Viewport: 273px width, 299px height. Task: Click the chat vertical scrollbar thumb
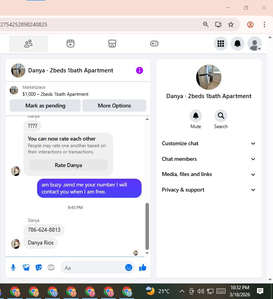(x=147, y=226)
